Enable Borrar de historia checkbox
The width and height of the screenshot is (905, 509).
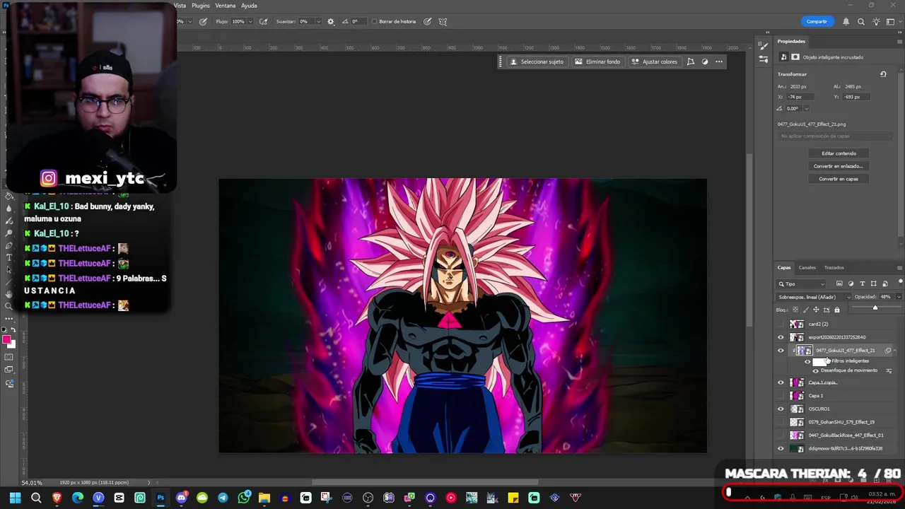tap(375, 21)
